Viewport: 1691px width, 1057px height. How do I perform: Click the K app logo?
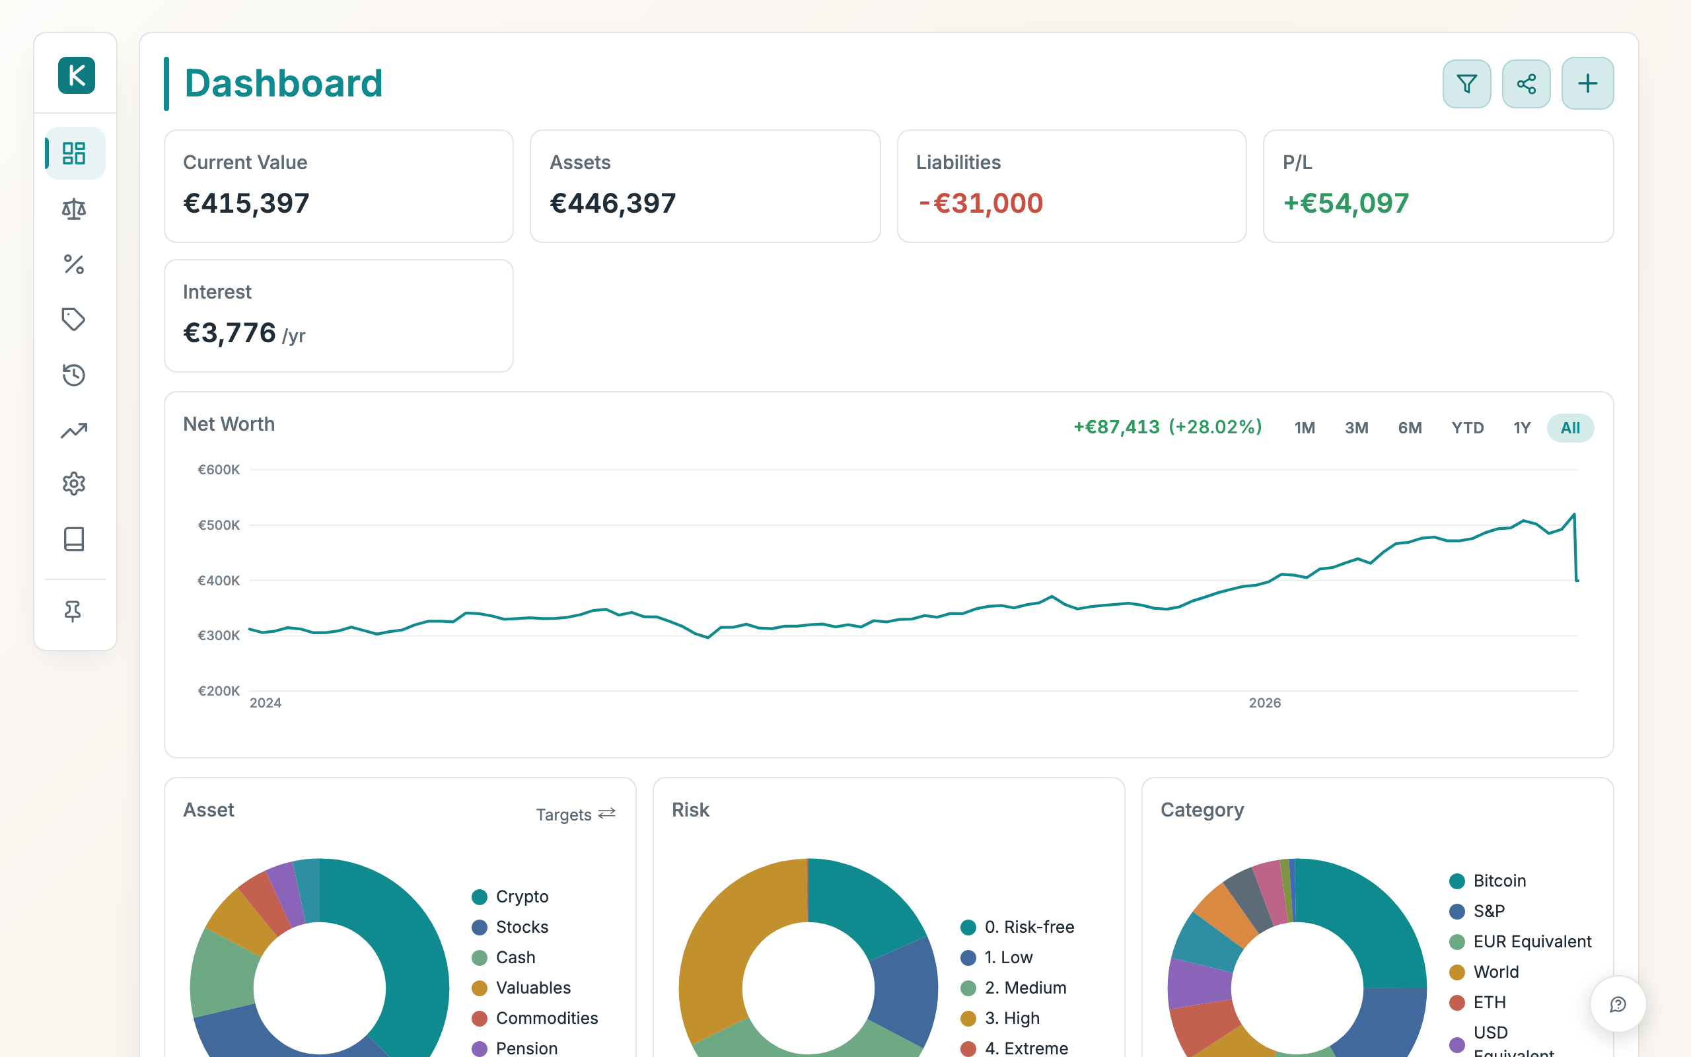pos(76,75)
